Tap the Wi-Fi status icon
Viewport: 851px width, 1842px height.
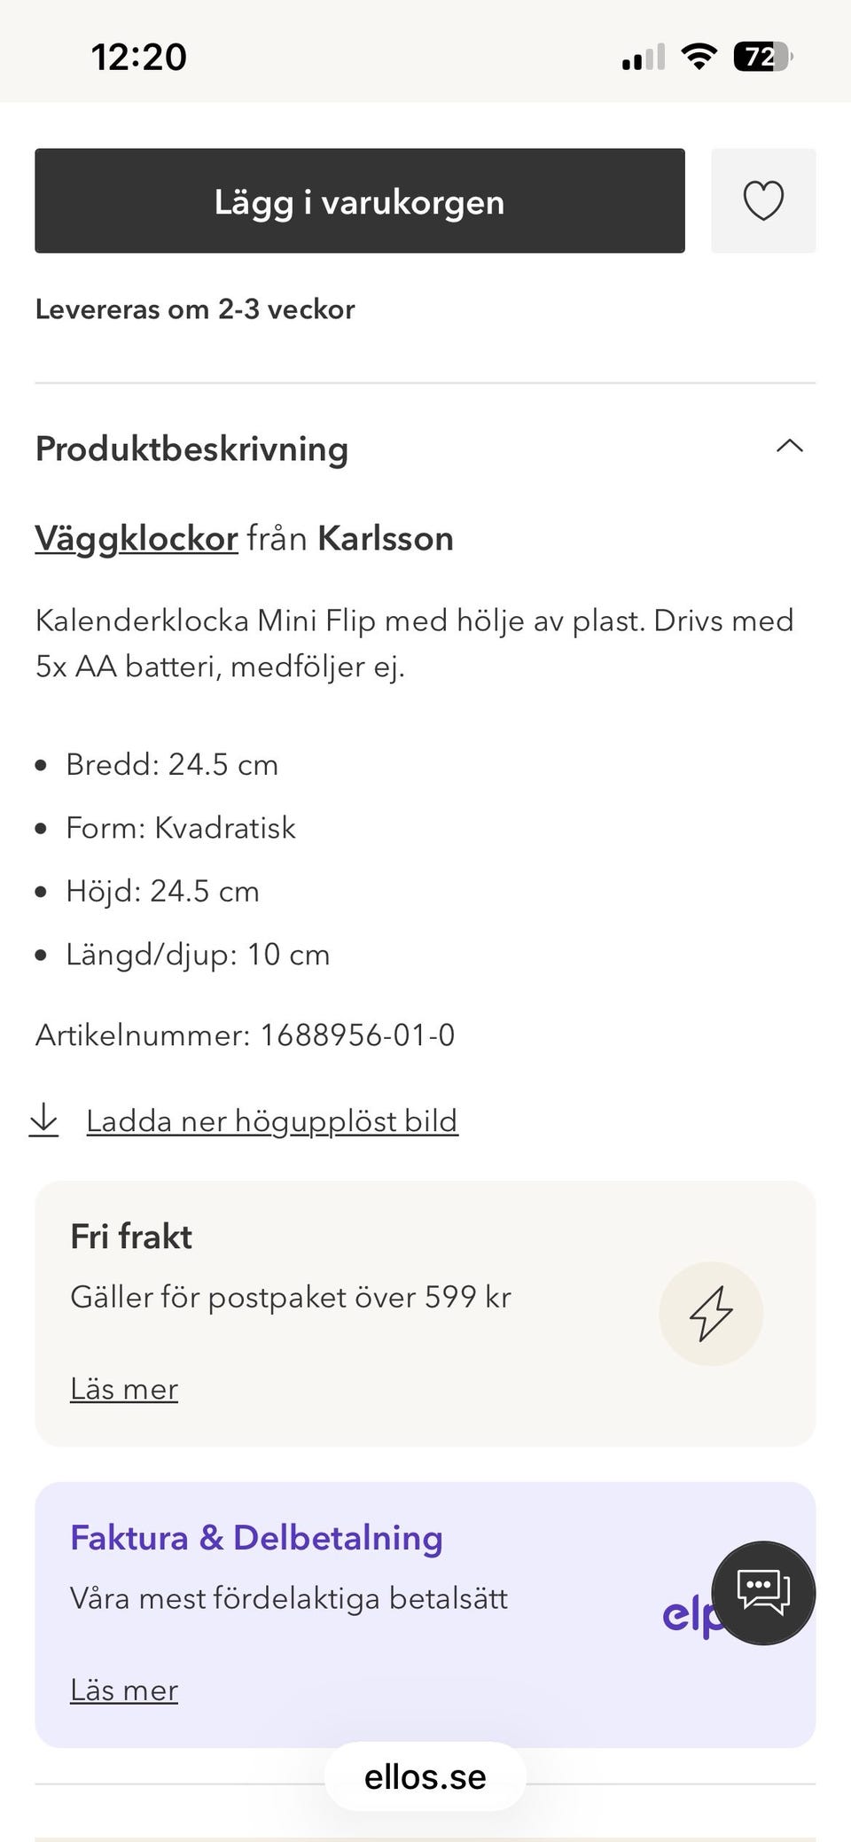[x=699, y=58]
